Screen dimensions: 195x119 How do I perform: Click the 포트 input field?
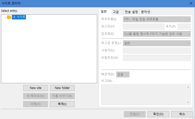184,26
